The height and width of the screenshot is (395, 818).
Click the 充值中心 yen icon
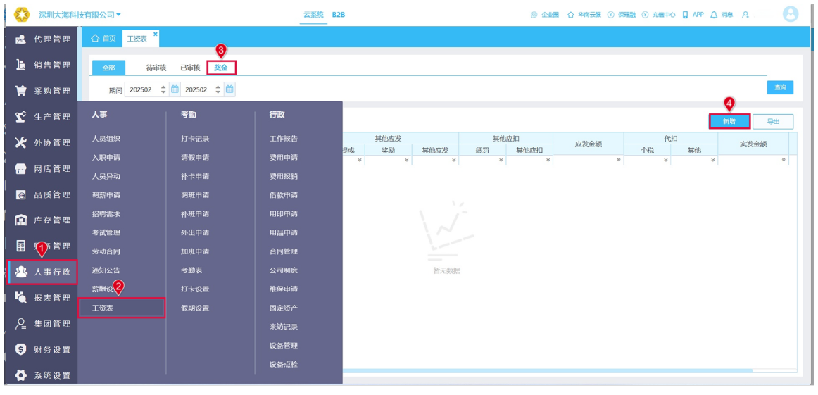click(x=646, y=15)
